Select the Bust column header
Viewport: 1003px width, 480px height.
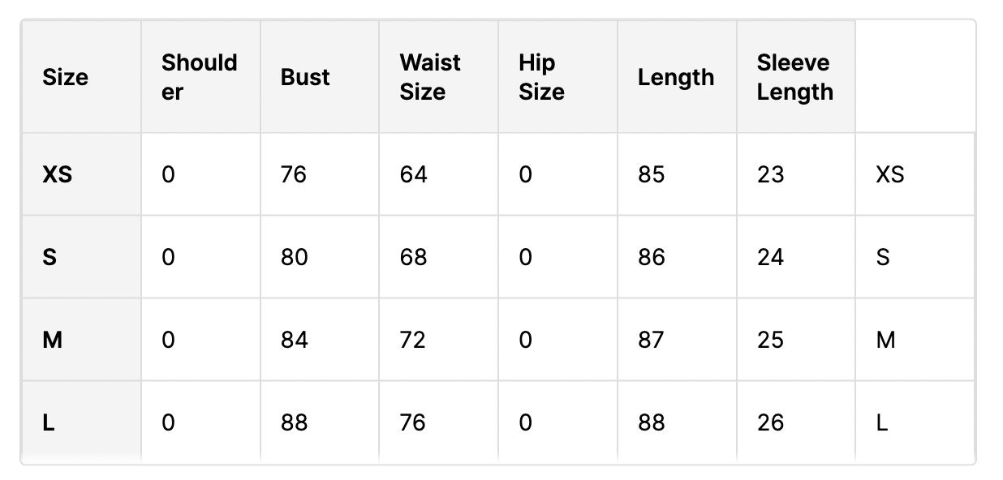320,77
